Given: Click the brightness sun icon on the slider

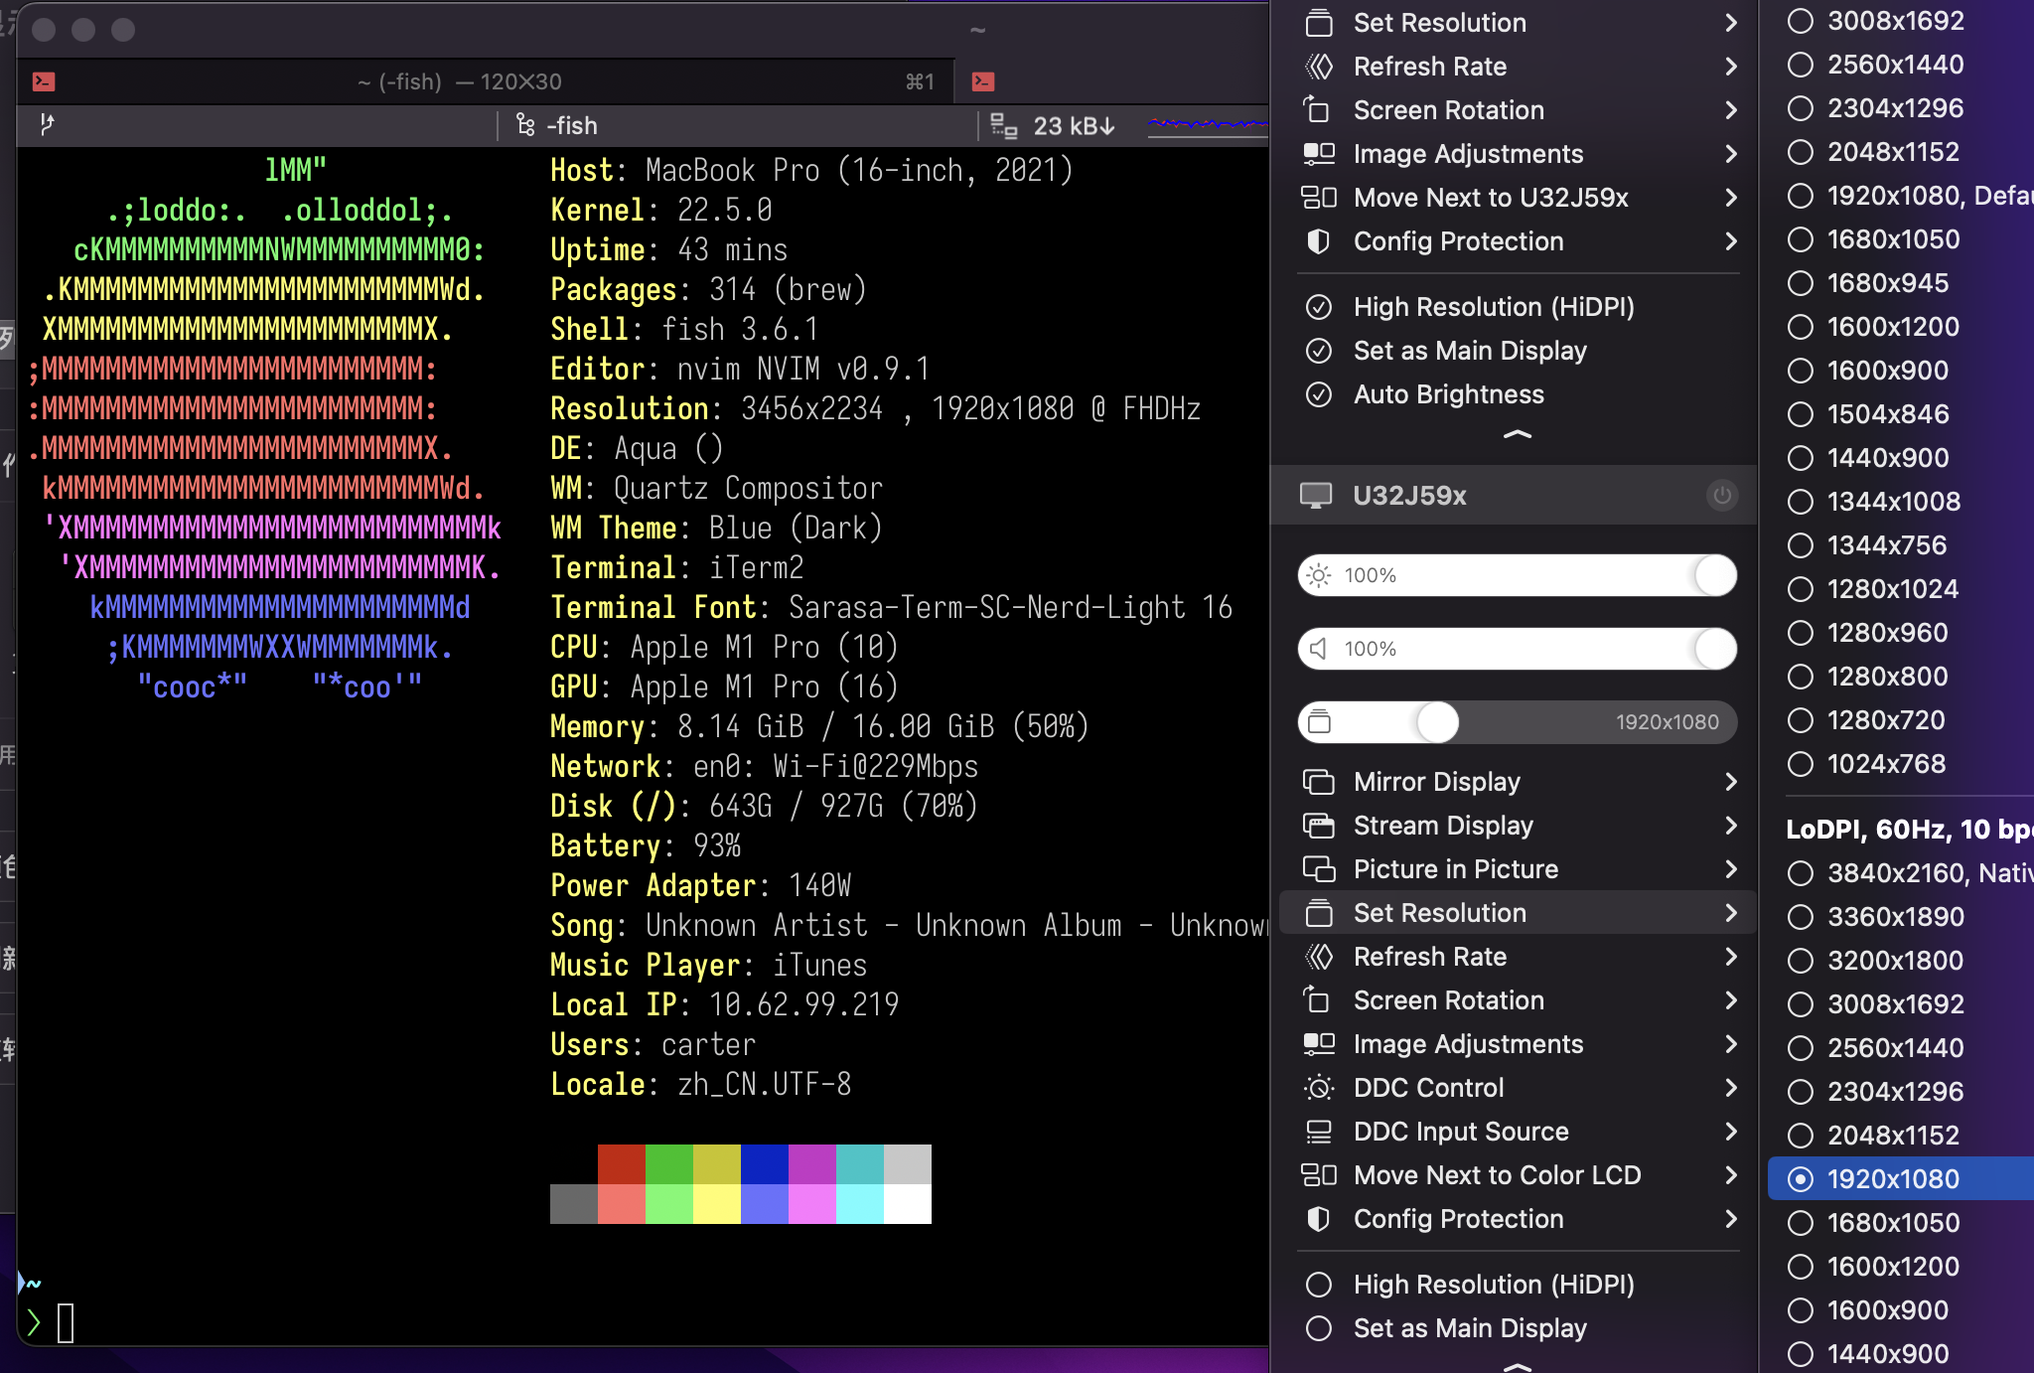Looking at the screenshot, I should click(1319, 575).
